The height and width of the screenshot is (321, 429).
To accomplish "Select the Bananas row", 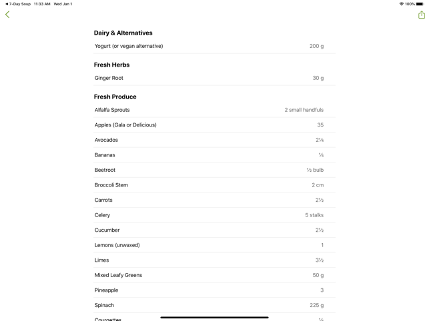I will pyautogui.click(x=209, y=155).
